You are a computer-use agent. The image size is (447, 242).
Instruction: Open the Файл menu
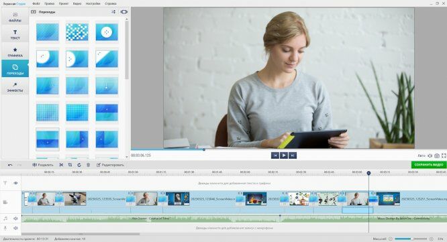[36, 4]
